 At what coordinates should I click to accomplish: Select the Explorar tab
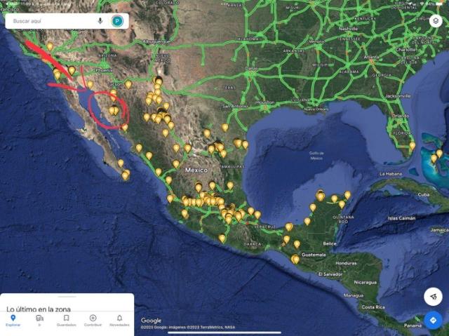pyautogui.click(x=13, y=321)
